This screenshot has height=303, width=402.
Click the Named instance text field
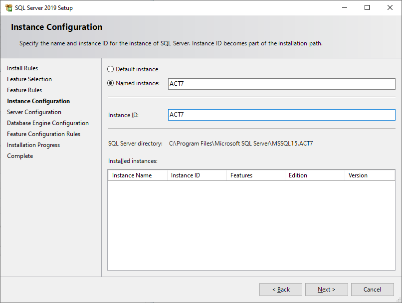pyautogui.click(x=281, y=84)
